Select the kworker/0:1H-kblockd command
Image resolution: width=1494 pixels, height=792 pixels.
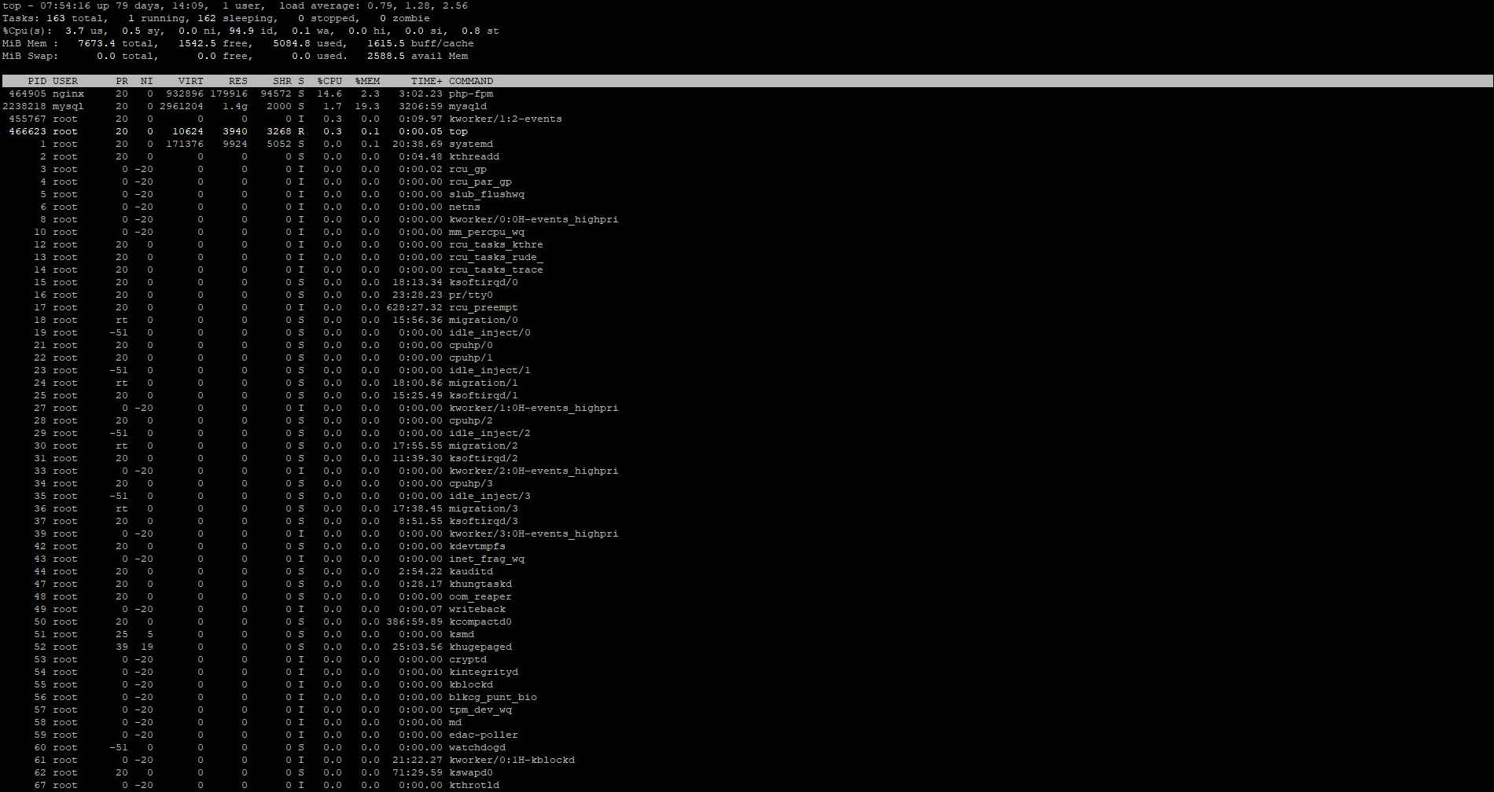(512, 760)
